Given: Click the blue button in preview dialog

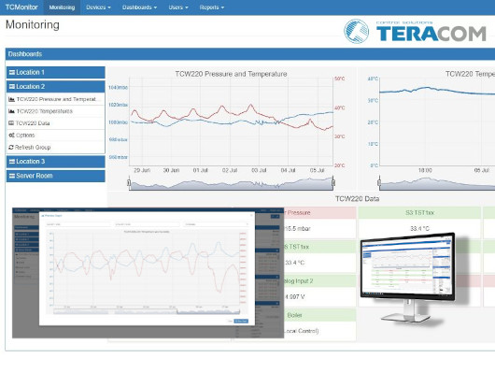Looking at the screenshot, I should point(241,322).
